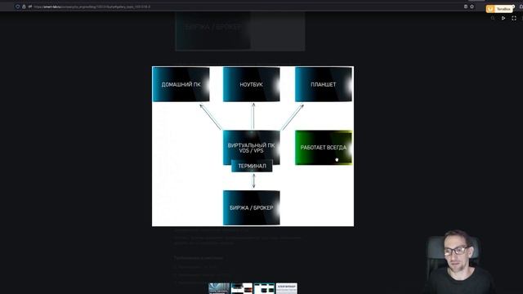
Task: Click the tracking protection shield icon
Action: [x=18, y=7]
